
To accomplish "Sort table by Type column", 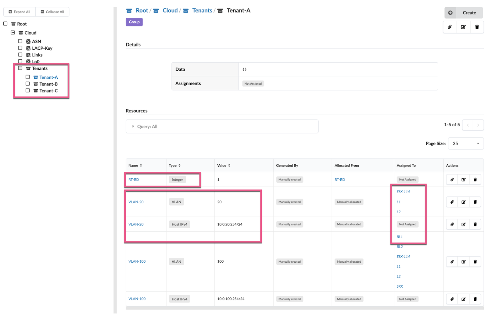I will [x=175, y=166].
